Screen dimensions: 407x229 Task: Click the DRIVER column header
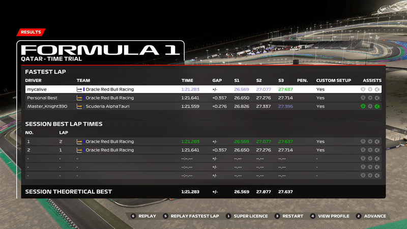(33, 80)
